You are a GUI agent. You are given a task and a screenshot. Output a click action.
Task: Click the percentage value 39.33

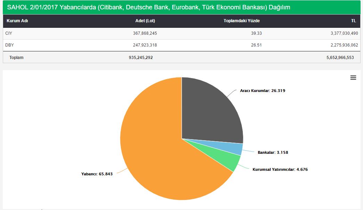pyautogui.click(x=256, y=33)
